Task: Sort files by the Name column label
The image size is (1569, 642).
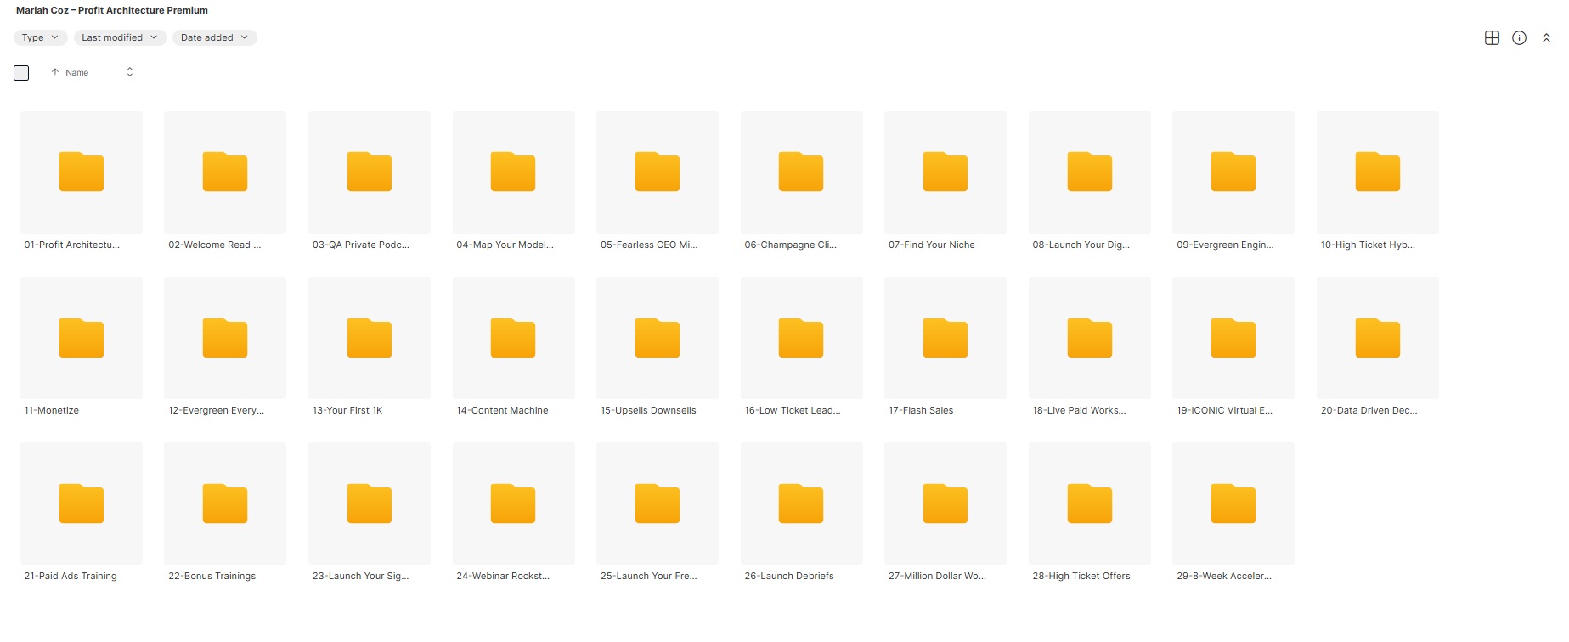Action: [77, 73]
